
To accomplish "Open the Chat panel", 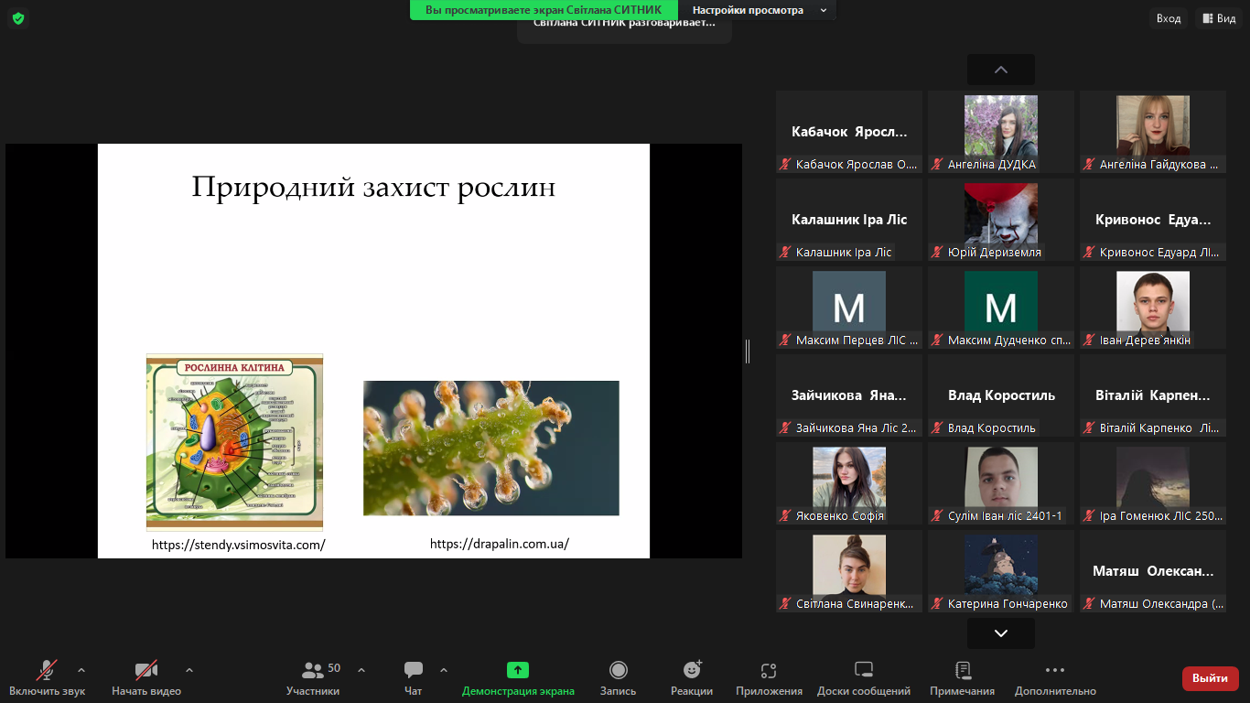I will click(413, 671).
